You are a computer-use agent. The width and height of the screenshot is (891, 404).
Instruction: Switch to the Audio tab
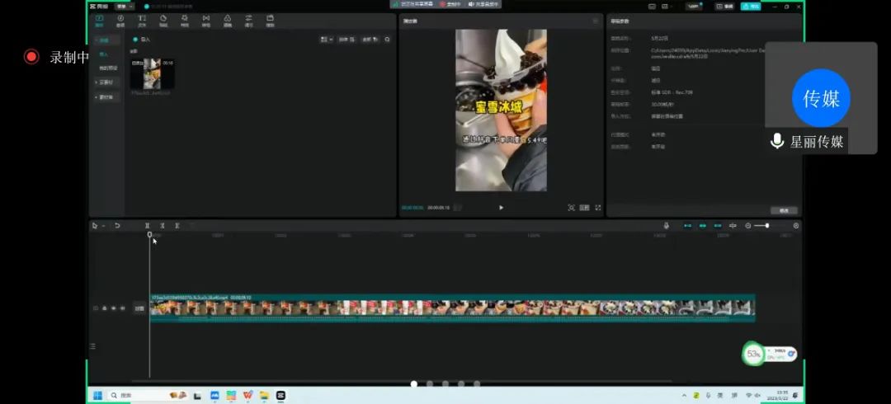120,20
